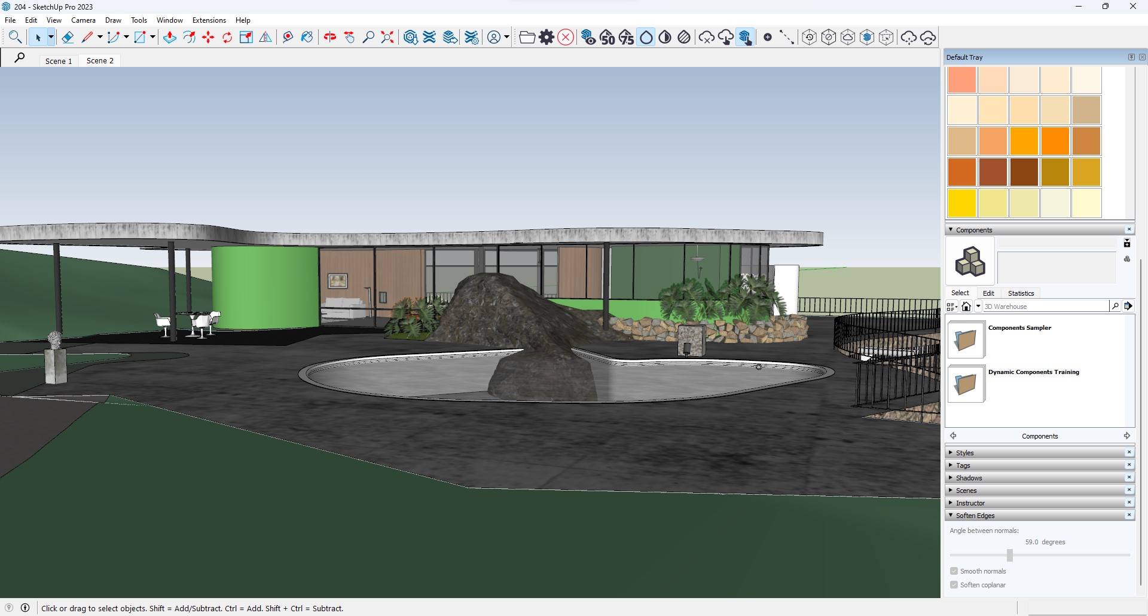Activate the Rotate tool
The width and height of the screenshot is (1148, 616).
point(227,36)
